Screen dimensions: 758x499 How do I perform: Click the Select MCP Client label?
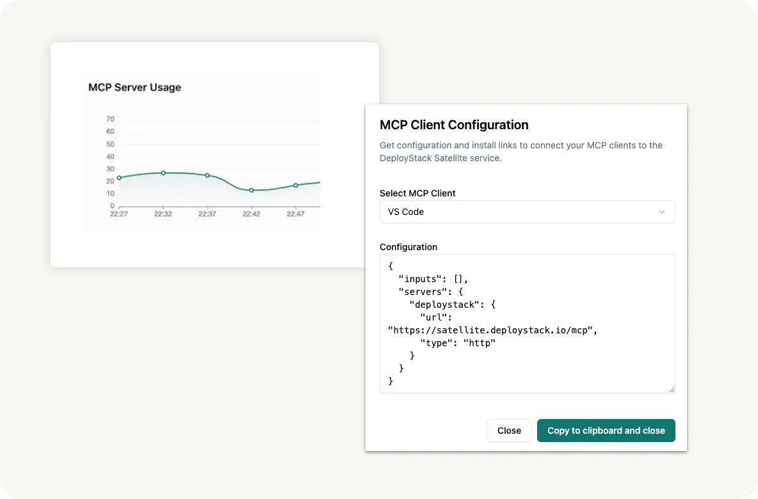417,193
